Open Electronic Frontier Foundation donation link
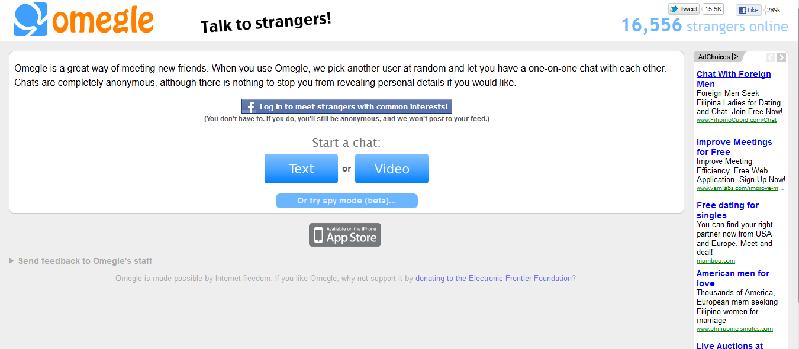799x349 pixels. click(494, 278)
